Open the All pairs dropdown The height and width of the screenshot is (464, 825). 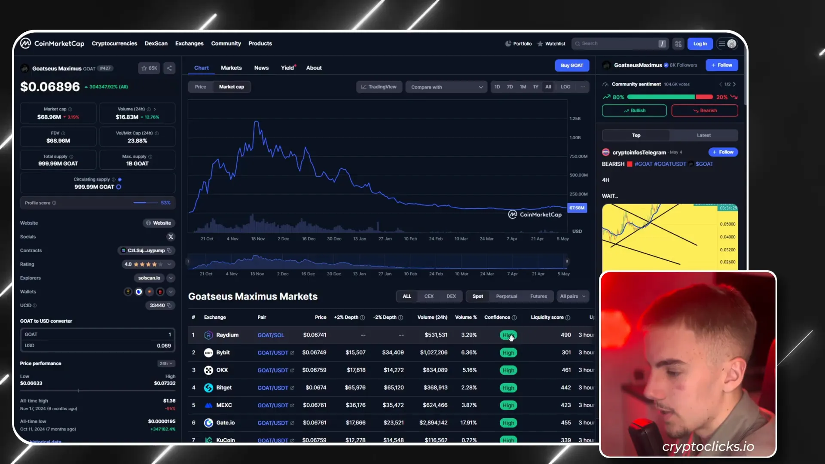(x=572, y=296)
